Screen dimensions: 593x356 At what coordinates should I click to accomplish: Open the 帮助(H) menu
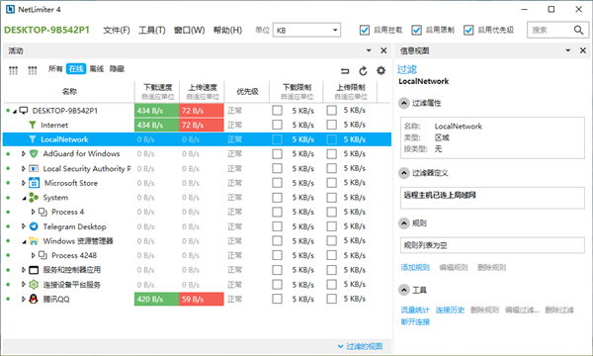coord(227,31)
